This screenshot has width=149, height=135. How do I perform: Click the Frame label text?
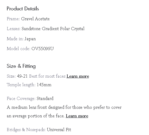point(13,19)
